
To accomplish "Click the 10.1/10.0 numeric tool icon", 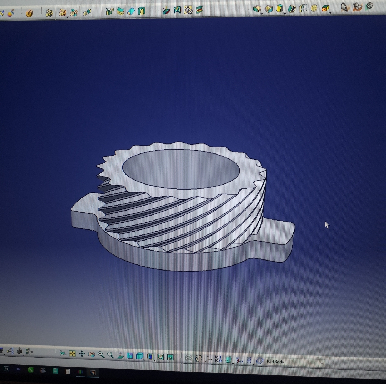I will click(218, 359).
